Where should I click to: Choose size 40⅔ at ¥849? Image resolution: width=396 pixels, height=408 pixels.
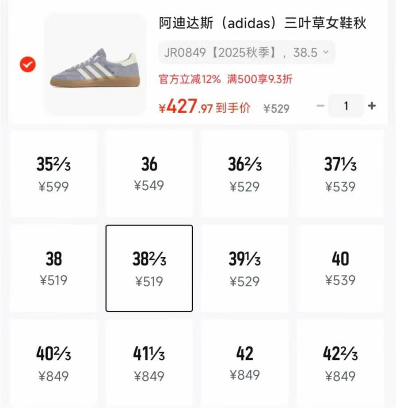click(x=53, y=364)
